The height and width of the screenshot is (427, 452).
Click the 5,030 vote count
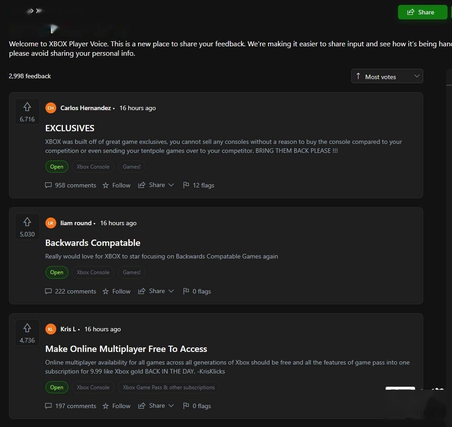[x=27, y=234]
